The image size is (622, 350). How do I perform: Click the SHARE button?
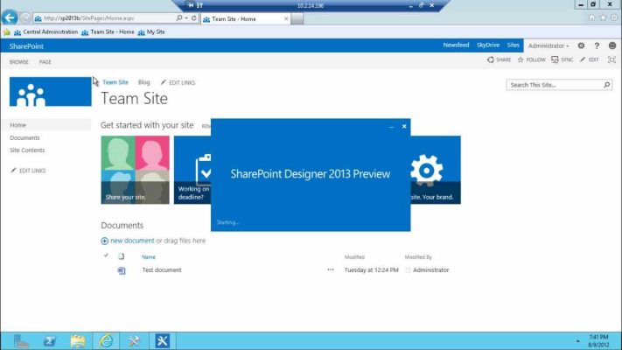click(499, 59)
